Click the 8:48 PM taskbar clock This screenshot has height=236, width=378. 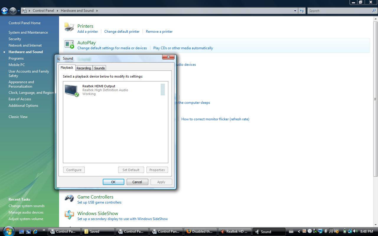366,232
